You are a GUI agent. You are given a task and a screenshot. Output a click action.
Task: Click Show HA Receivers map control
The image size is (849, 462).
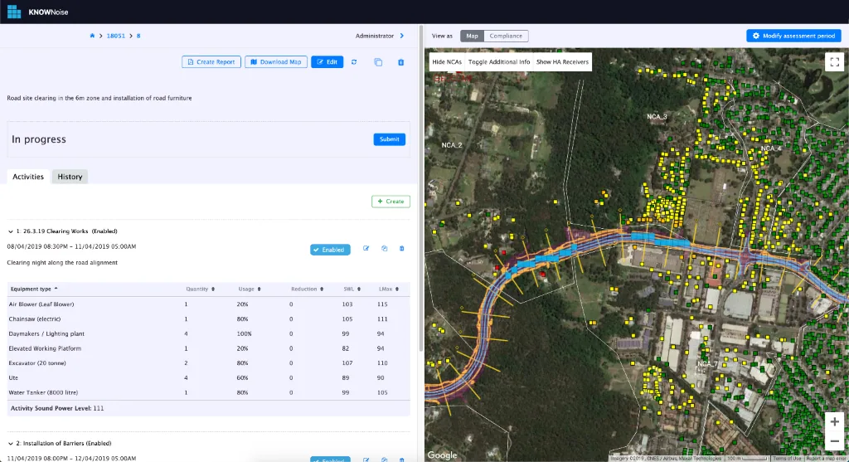[x=562, y=61]
